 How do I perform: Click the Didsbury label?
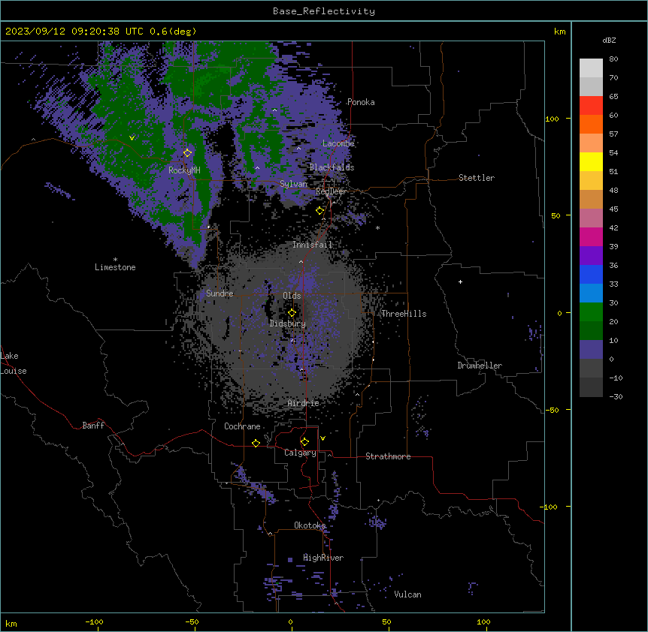(288, 324)
